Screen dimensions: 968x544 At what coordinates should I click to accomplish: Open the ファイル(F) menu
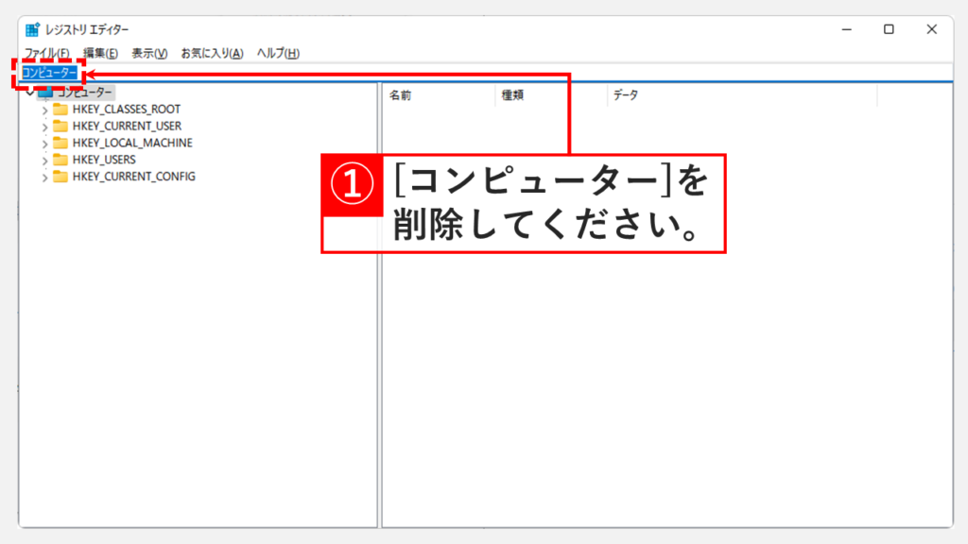(x=47, y=53)
